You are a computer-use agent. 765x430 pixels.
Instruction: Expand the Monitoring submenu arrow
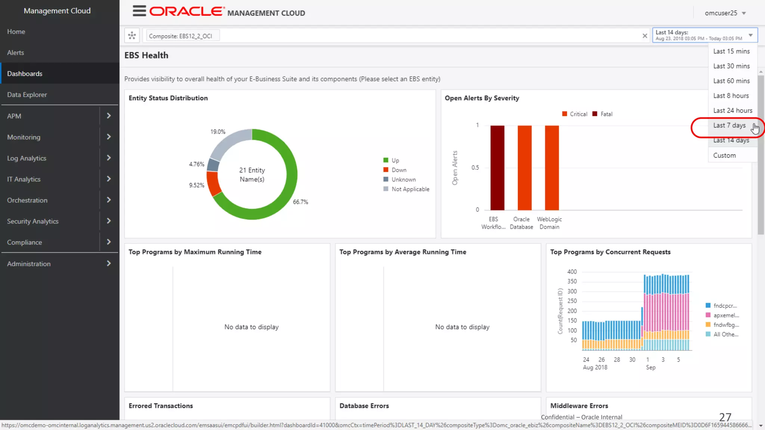[x=109, y=137]
